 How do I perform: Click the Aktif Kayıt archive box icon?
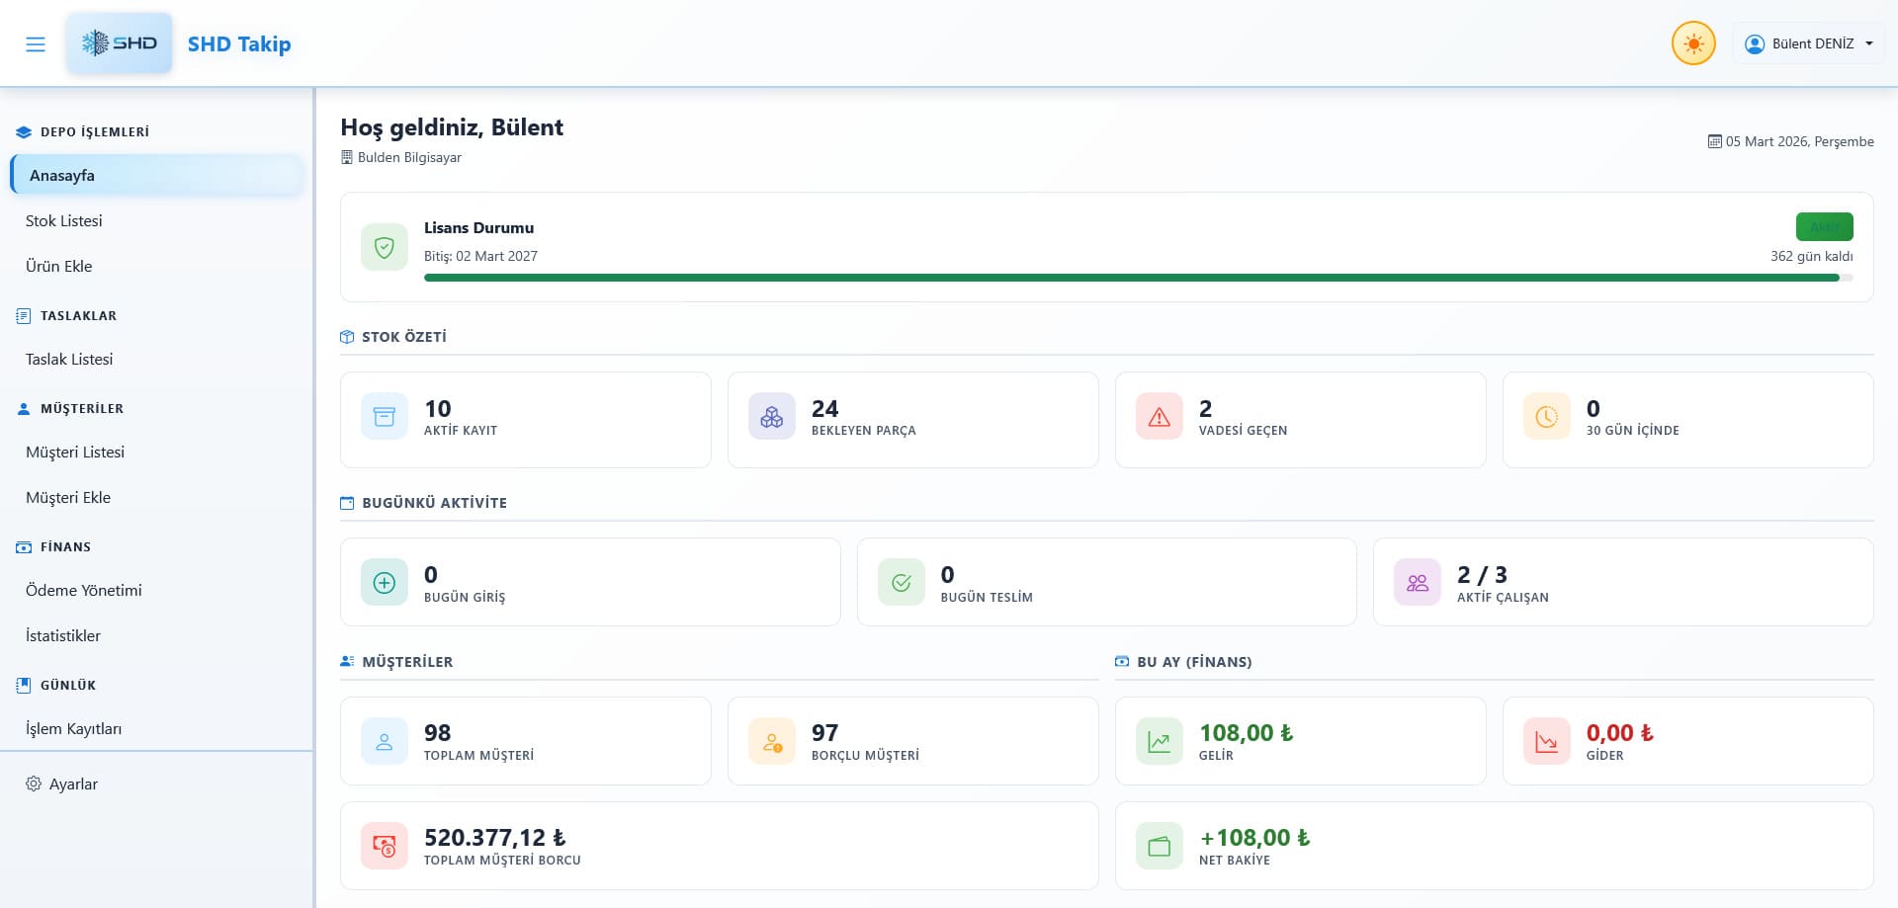[385, 417]
